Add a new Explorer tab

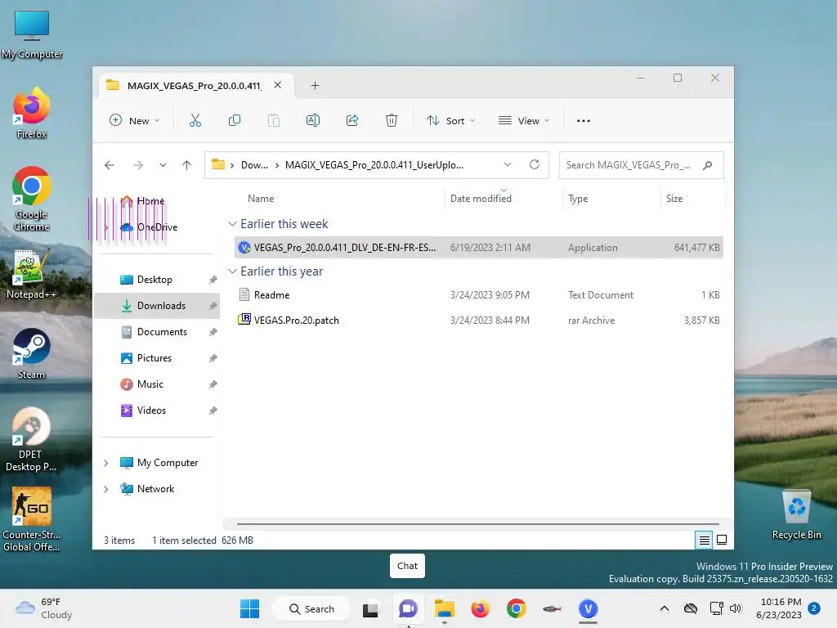[315, 85]
